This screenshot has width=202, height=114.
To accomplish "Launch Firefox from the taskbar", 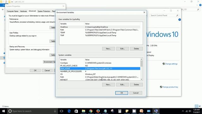I will pos(98,111).
